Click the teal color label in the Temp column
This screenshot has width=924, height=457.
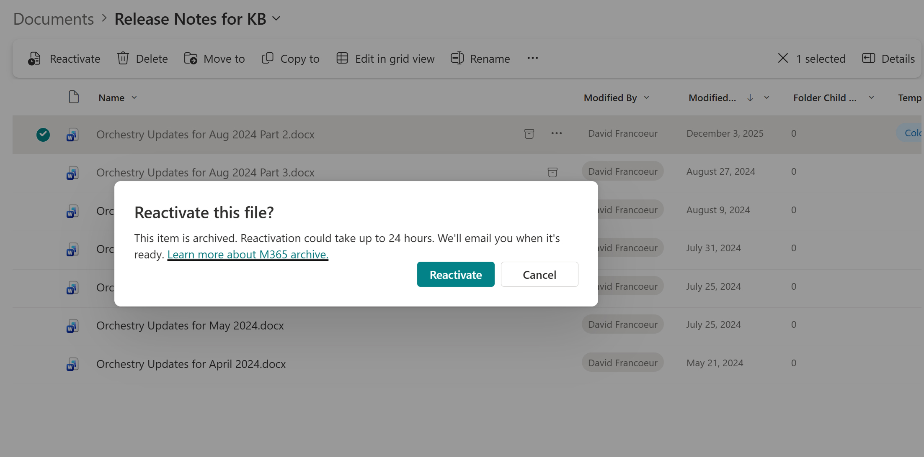coord(913,133)
